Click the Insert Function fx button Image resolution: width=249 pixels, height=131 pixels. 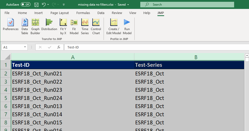point(59,47)
